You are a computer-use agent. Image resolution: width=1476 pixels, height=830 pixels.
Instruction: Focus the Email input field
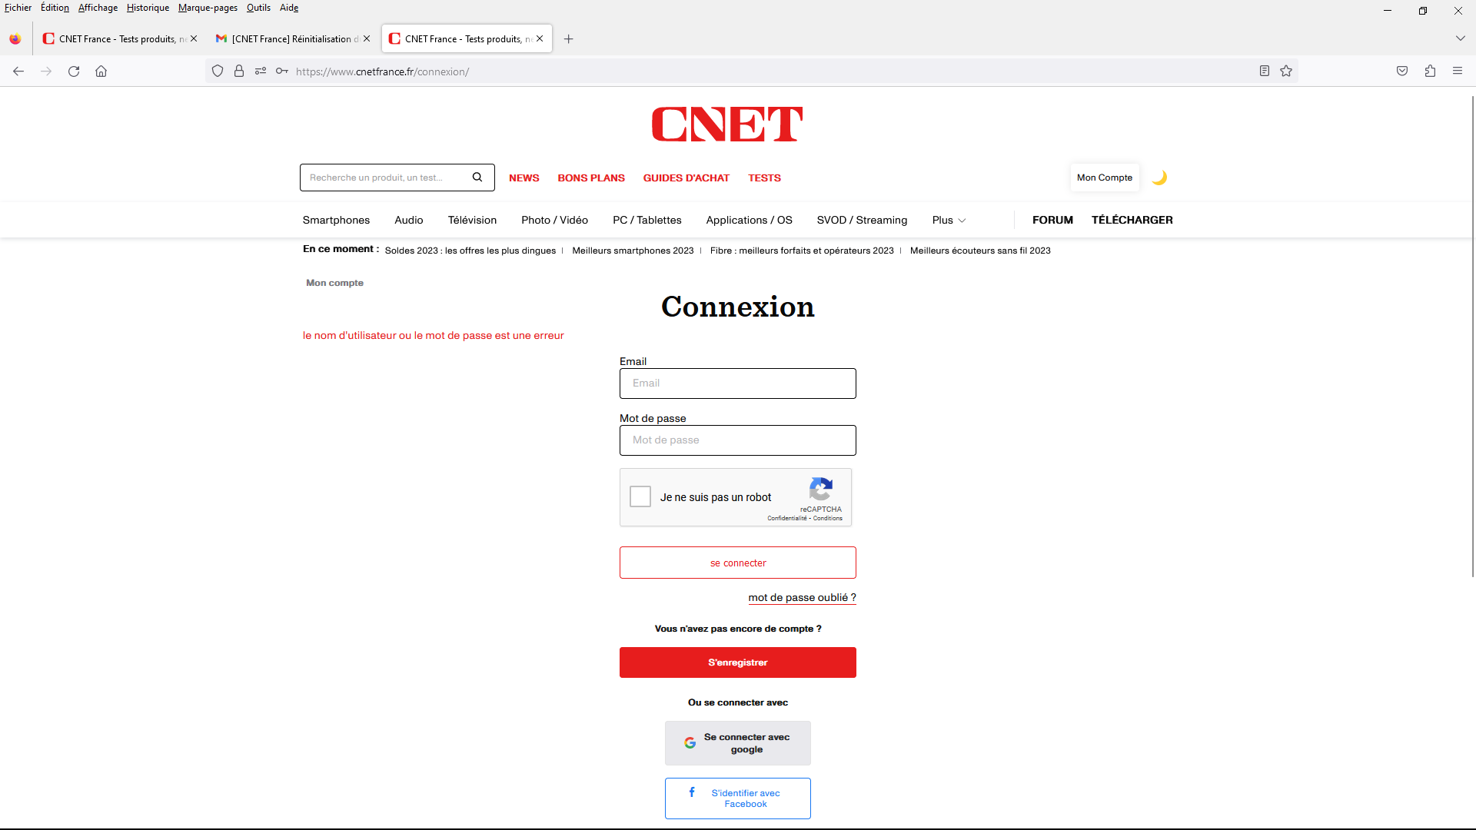tap(737, 383)
